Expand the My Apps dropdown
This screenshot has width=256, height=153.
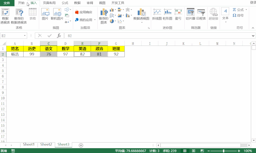click(95, 20)
